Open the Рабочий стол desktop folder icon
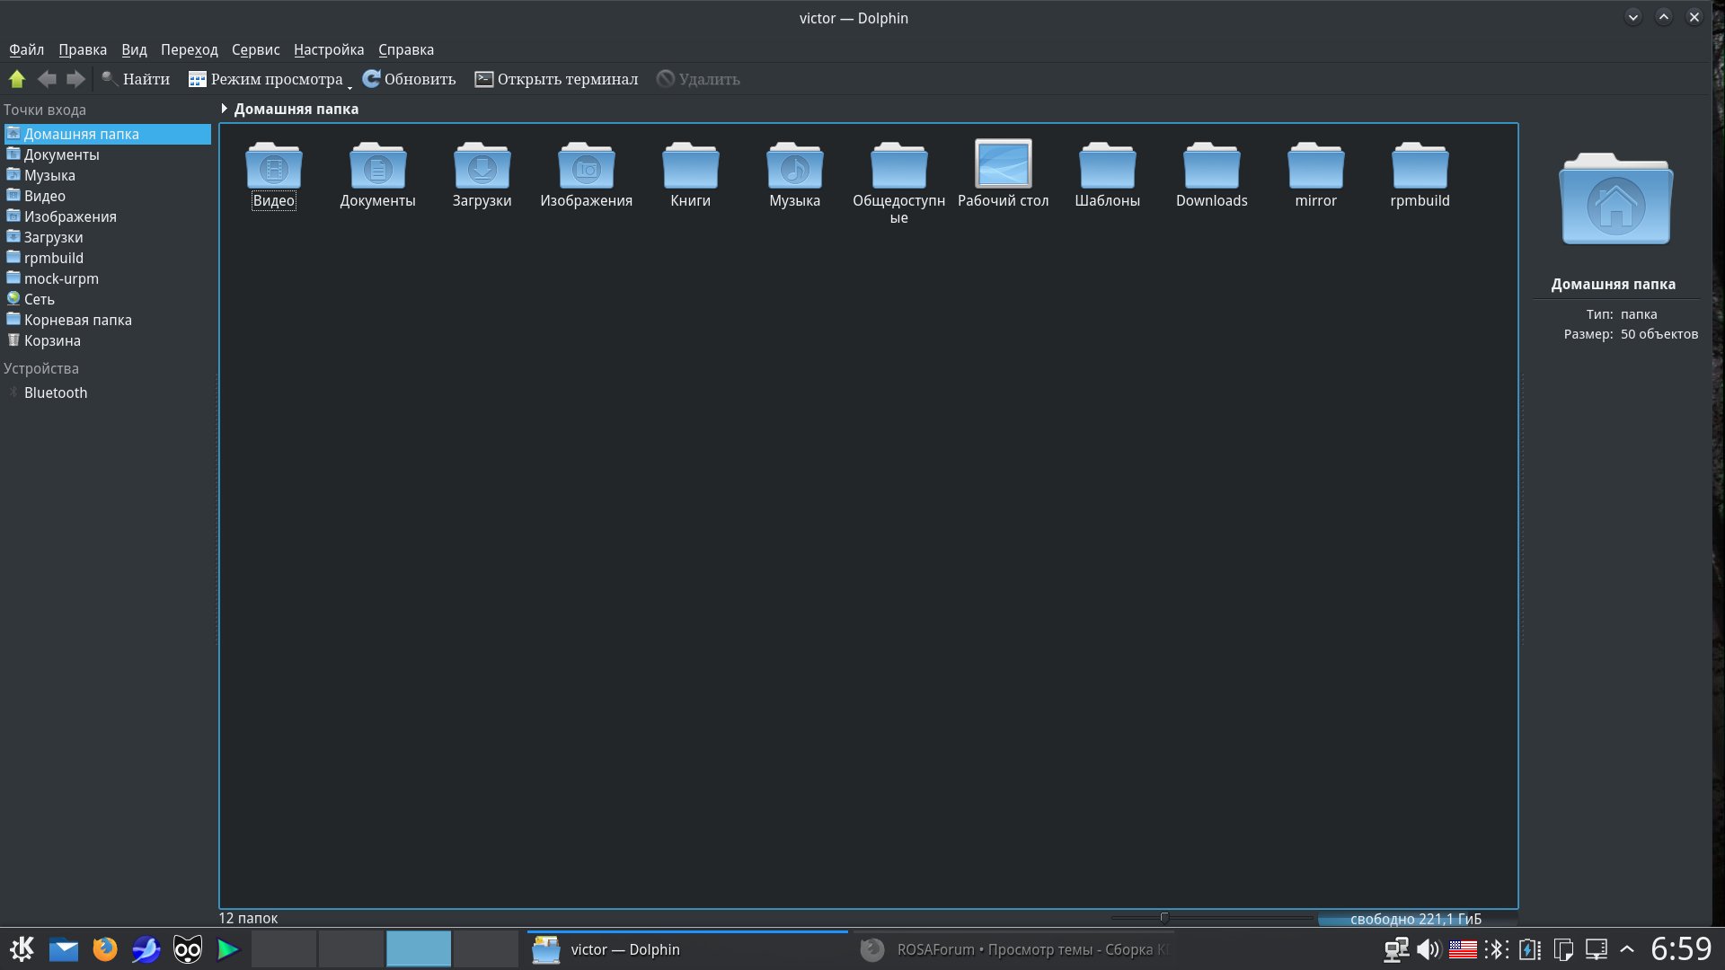1725x970 pixels. coord(1003,164)
